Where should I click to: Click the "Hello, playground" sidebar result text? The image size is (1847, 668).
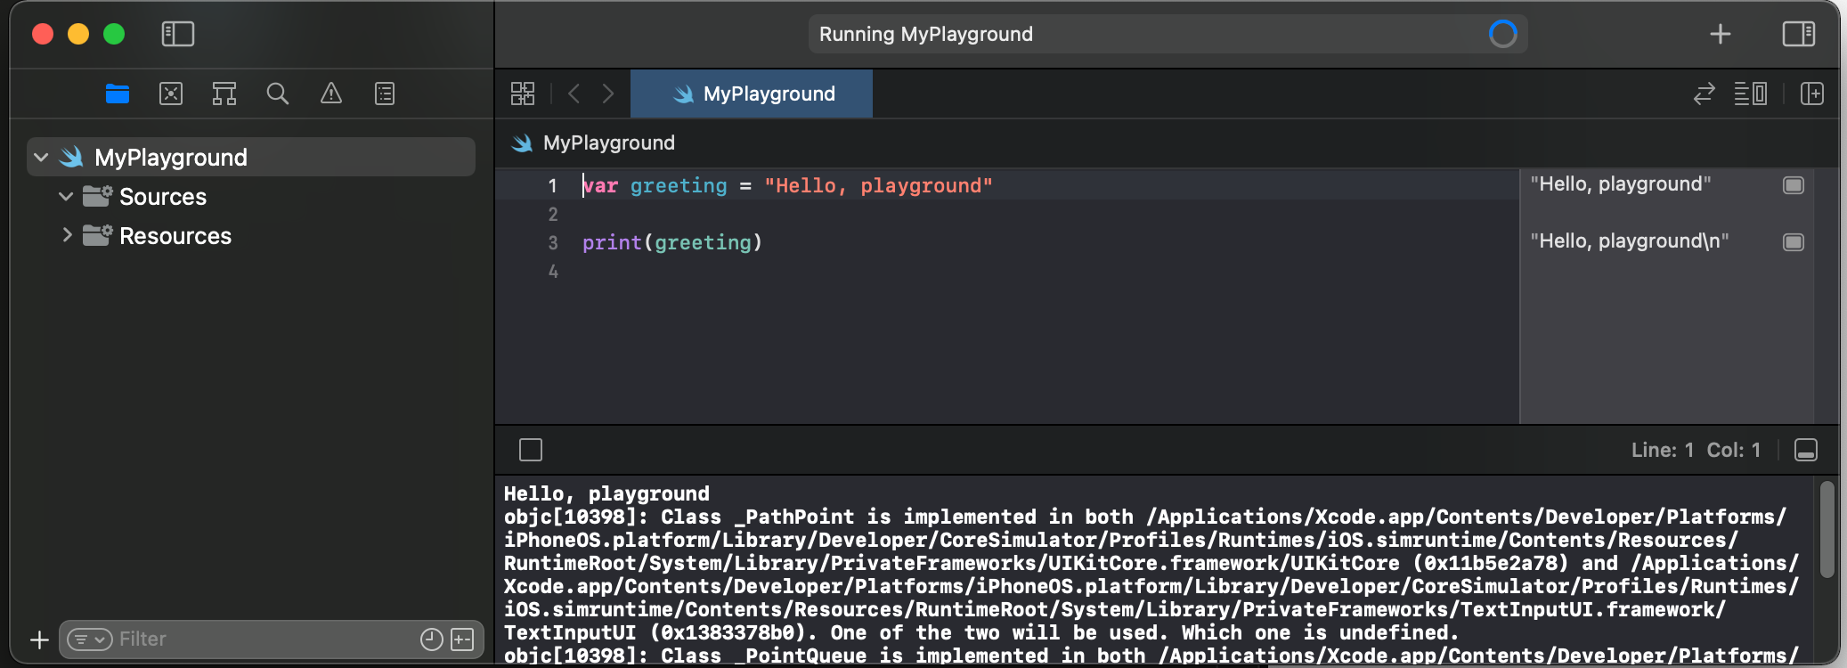(1621, 184)
